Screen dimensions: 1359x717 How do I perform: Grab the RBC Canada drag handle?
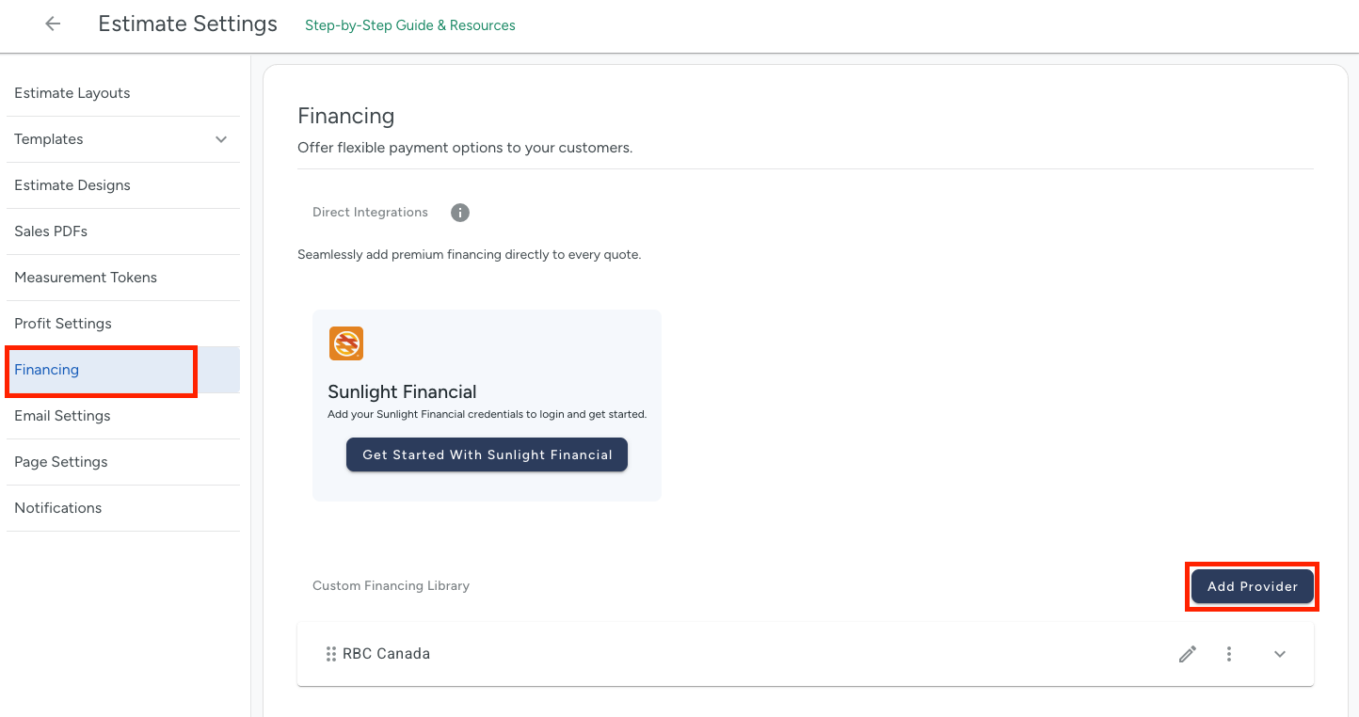click(x=330, y=654)
